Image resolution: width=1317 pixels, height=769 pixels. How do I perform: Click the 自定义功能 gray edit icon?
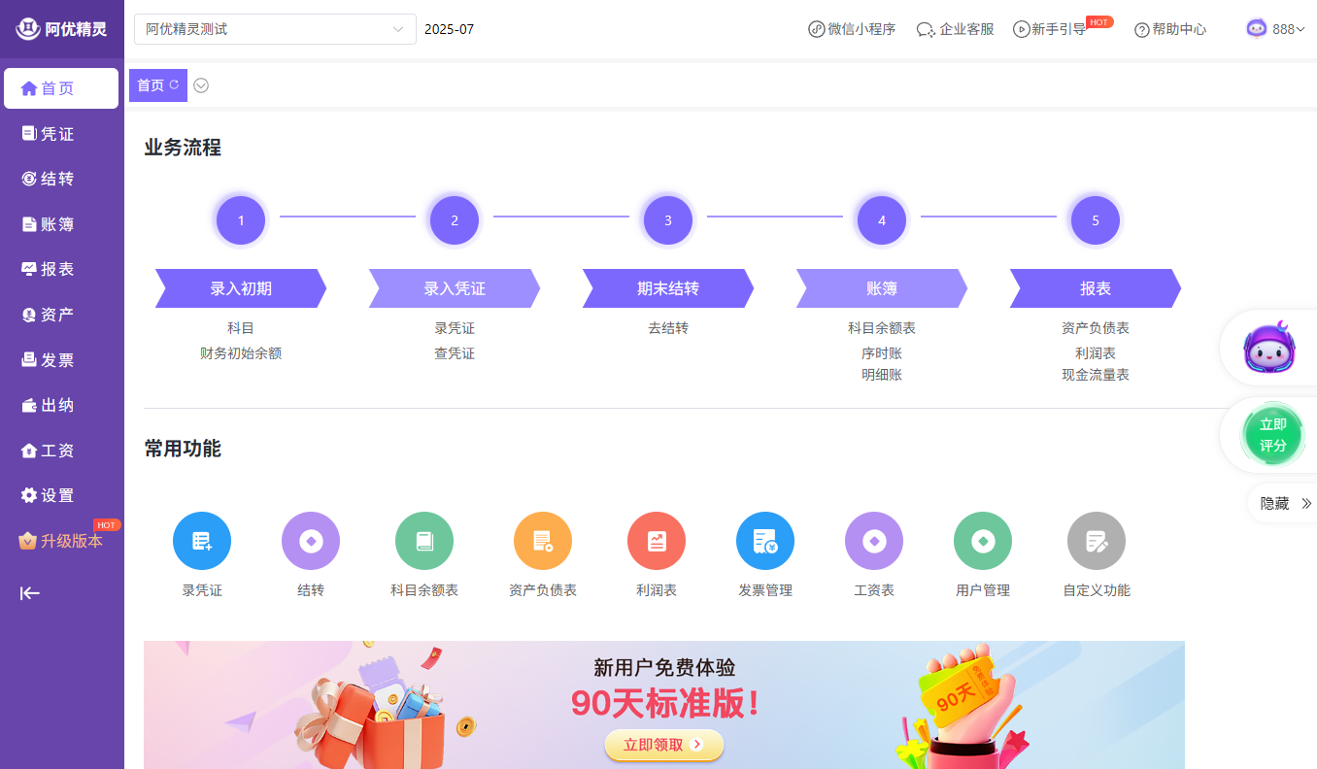click(1097, 541)
